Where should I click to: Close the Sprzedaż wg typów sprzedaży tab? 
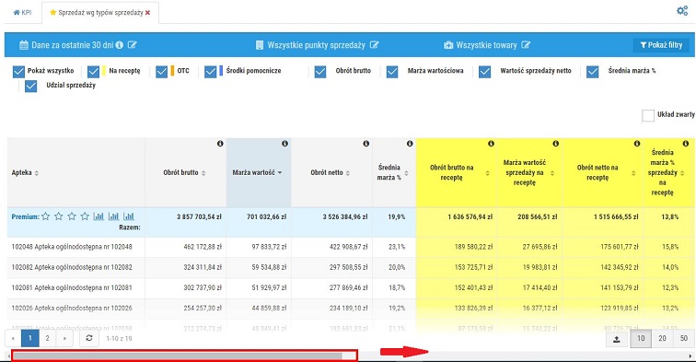[x=147, y=13]
